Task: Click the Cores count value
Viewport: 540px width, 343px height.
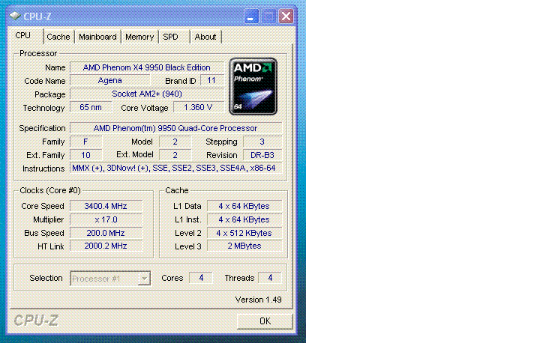Action: point(201,278)
